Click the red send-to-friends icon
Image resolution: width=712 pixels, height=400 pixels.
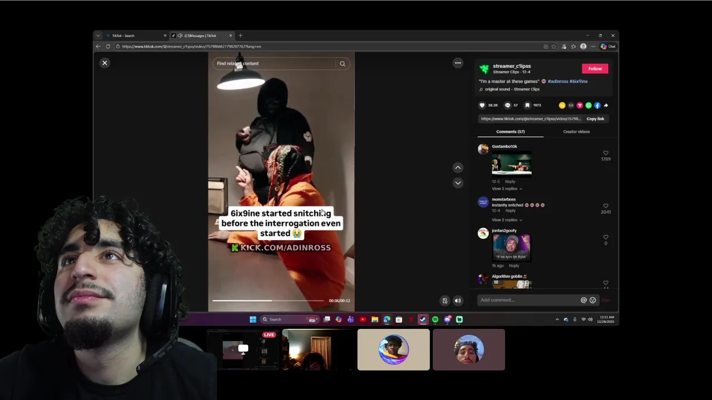point(580,105)
